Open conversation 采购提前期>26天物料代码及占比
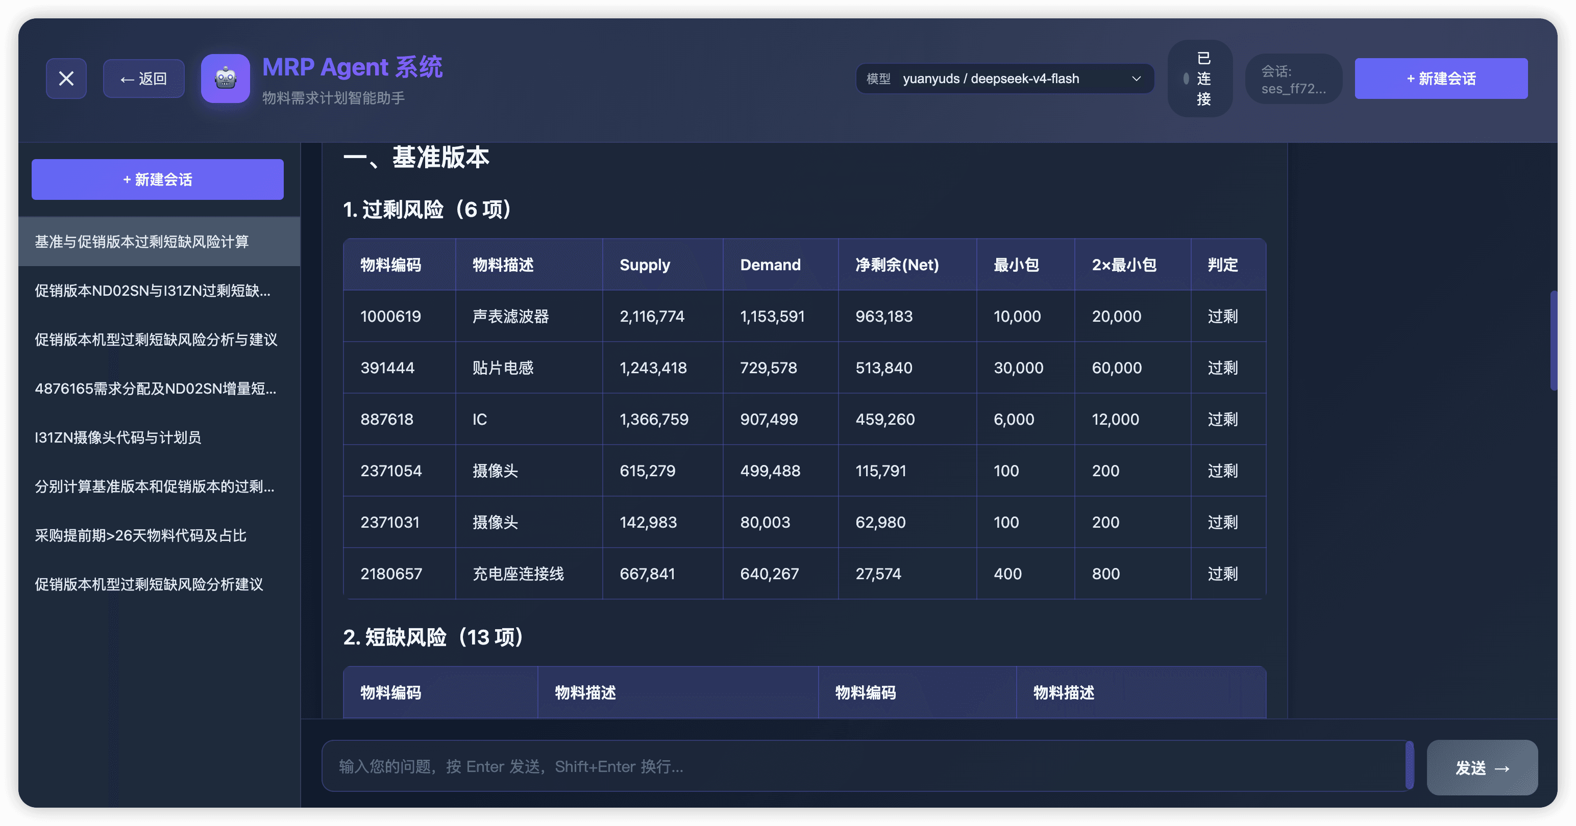The image size is (1576, 826). click(x=159, y=535)
